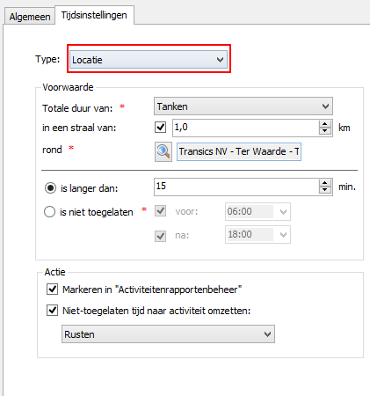This screenshot has width=370, height=396.
Task: Decrease the straal km value with down arrow
Action: [324, 131]
